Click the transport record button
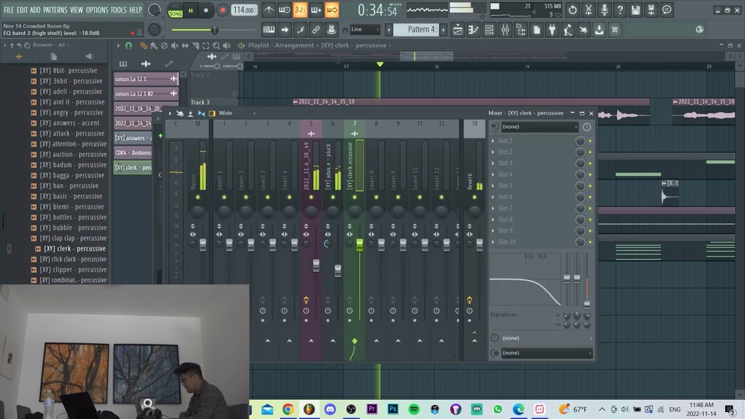Screen dimensions: 745x419 [222, 10]
